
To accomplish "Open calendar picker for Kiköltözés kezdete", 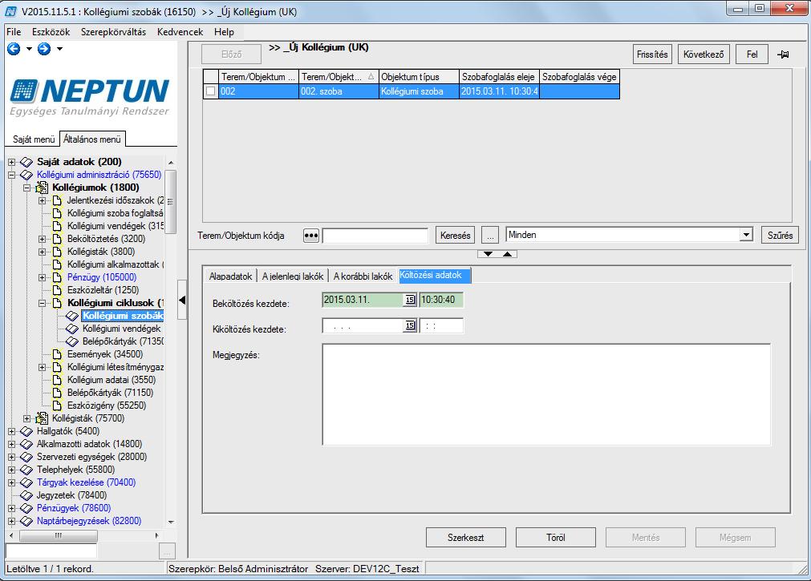I will coord(410,325).
